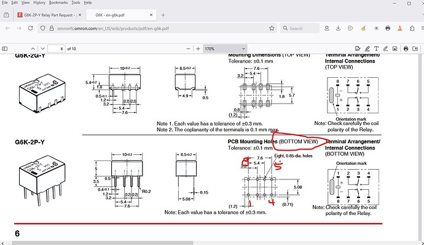The width and height of the screenshot is (424, 245).
Task: Open the Help menu
Action: point(88,2)
